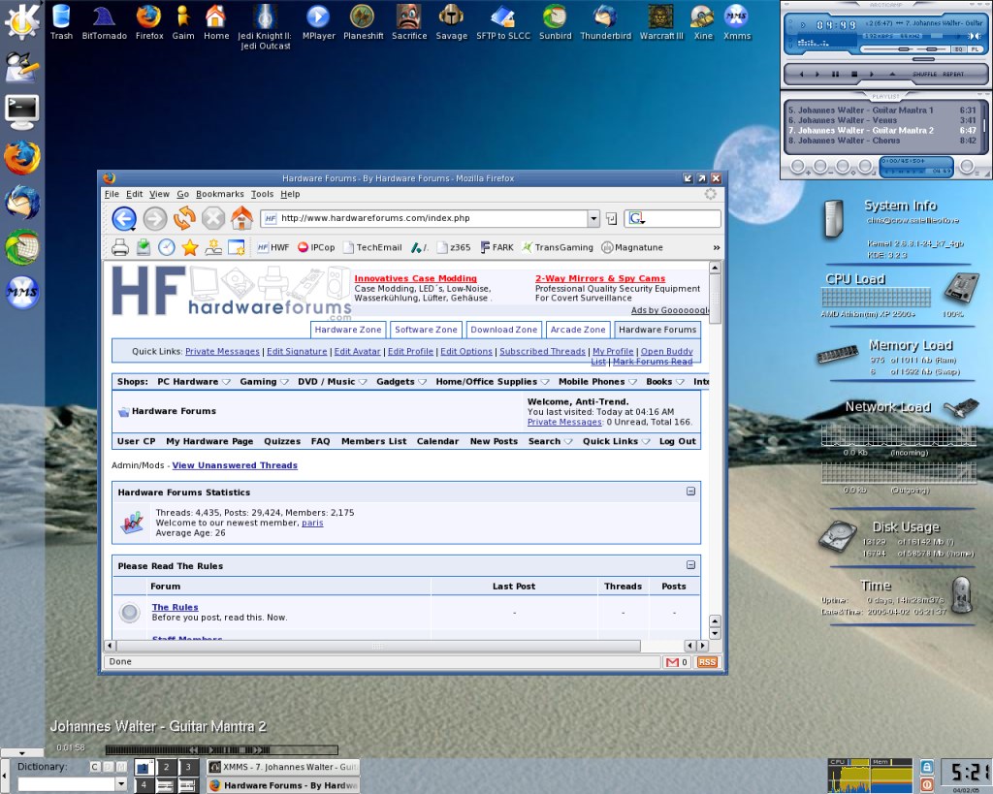Toggle Shuffle in the XMMS player

924,74
